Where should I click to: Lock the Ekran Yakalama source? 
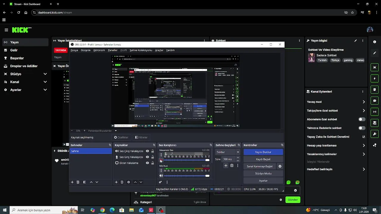152,163
